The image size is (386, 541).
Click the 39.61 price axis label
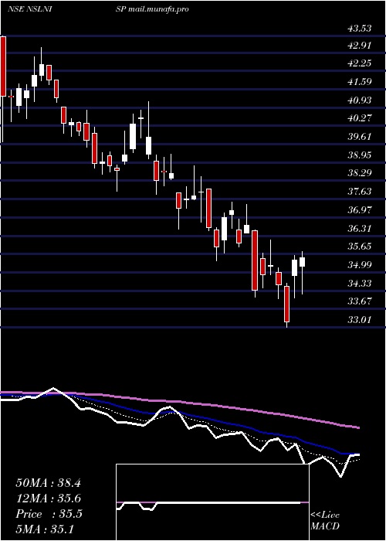360,137
